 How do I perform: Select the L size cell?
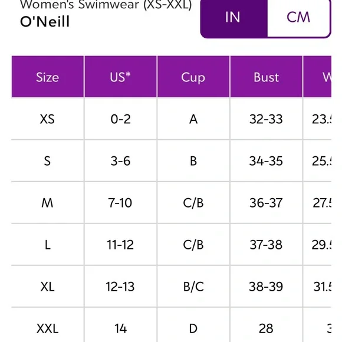tap(47, 245)
